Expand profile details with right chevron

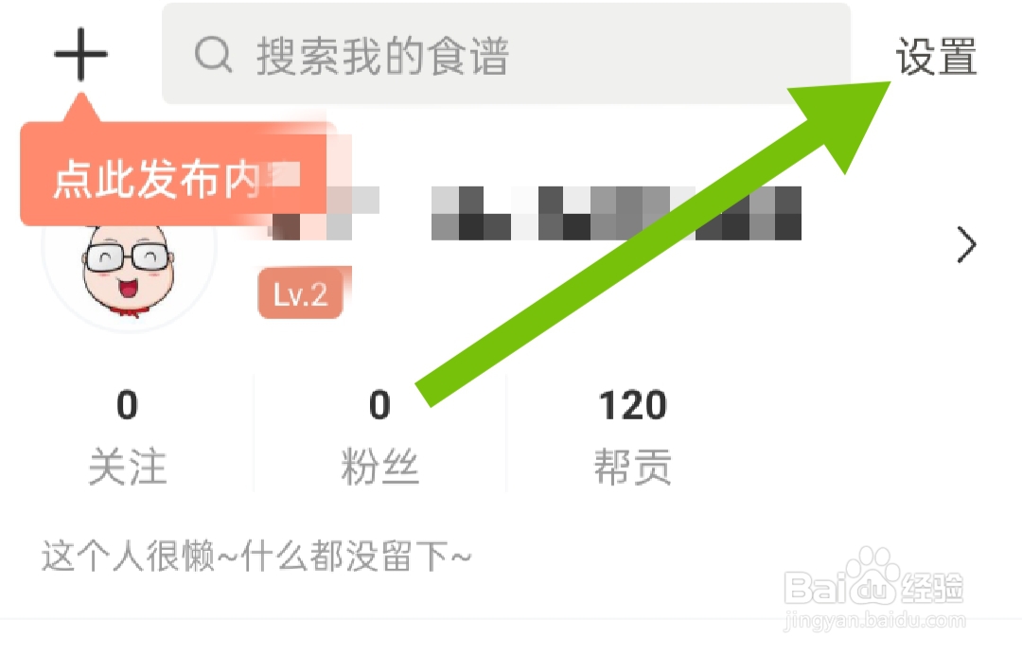[x=966, y=244]
